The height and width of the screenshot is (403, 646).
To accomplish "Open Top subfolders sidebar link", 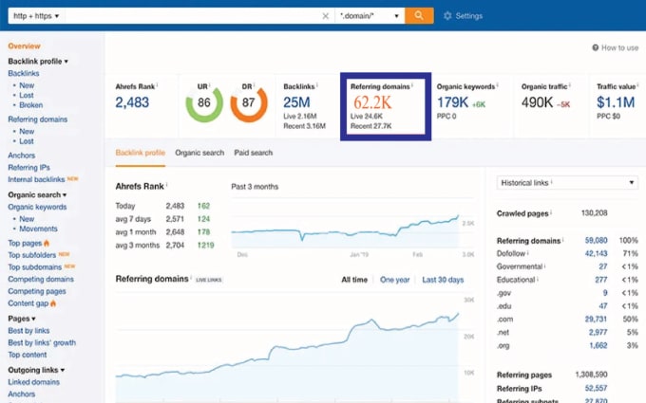I will coord(31,255).
